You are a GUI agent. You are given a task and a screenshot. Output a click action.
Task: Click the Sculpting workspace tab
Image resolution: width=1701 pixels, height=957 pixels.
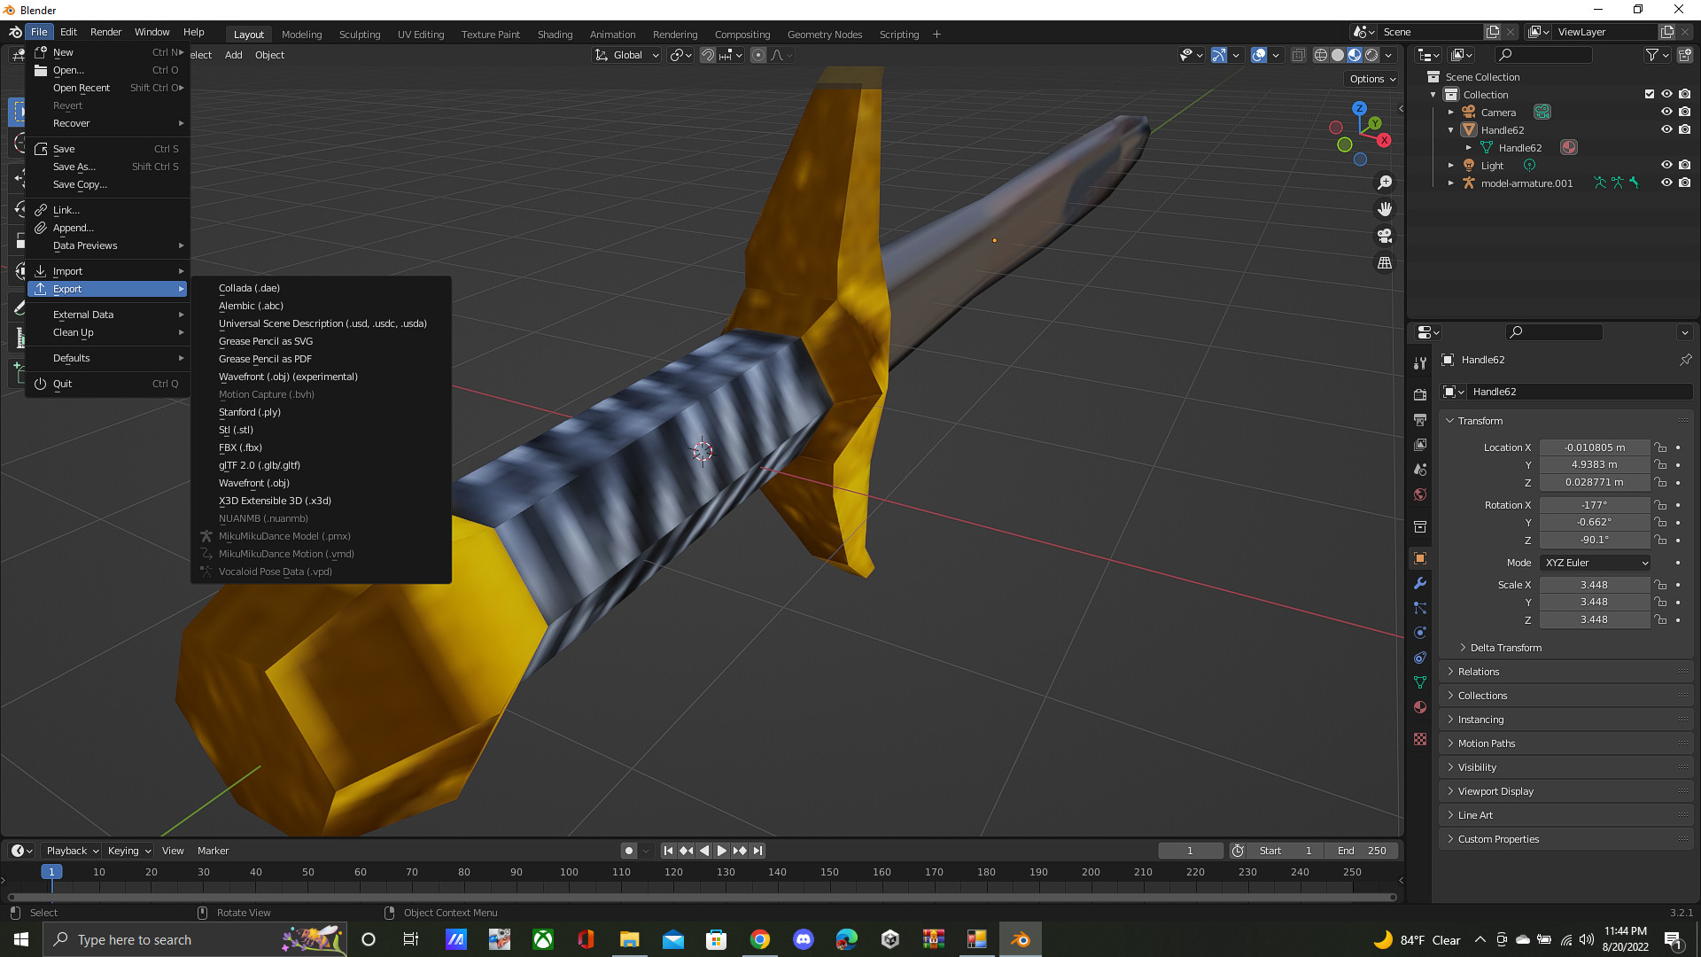pos(359,33)
